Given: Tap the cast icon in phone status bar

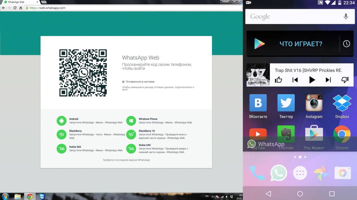Looking at the screenshot, I should [320, 3].
